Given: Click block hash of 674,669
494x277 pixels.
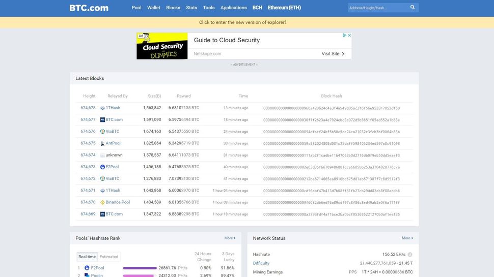Looking at the screenshot, I should click(x=332, y=214).
